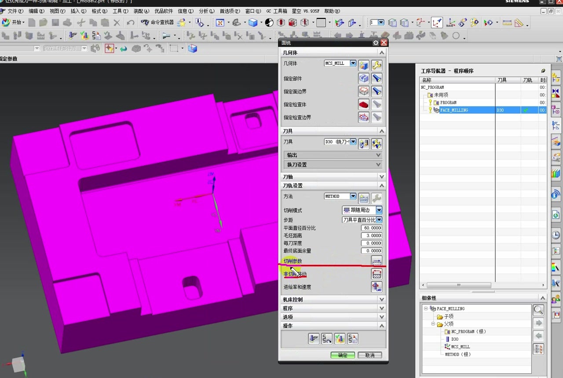
Task: Click the final floor stock (最终底面余量) field
Action: click(372, 251)
